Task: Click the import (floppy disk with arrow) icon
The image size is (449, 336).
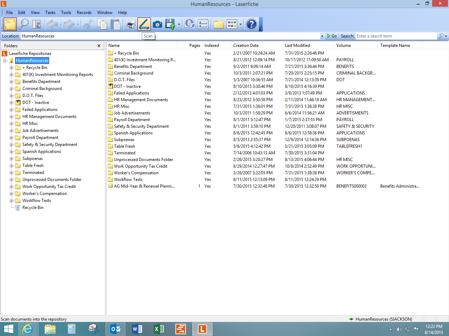Action: pyautogui.click(x=170, y=24)
